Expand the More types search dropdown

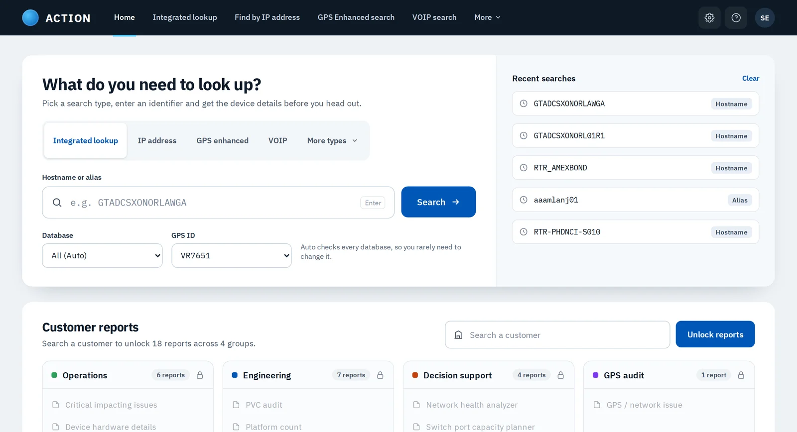(x=332, y=141)
